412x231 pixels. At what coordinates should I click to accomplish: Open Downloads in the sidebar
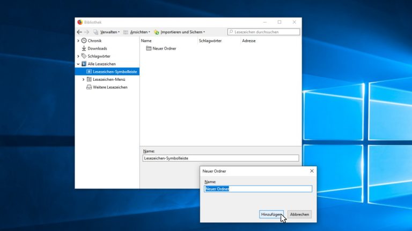click(x=97, y=49)
